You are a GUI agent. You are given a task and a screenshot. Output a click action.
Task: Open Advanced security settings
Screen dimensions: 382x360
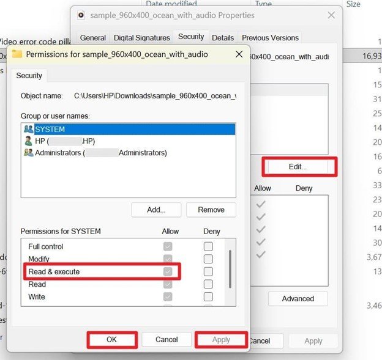(298, 298)
